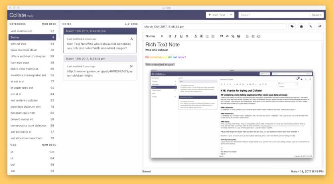Apply blockquote formatting with quote icon

(x=221, y=36)
